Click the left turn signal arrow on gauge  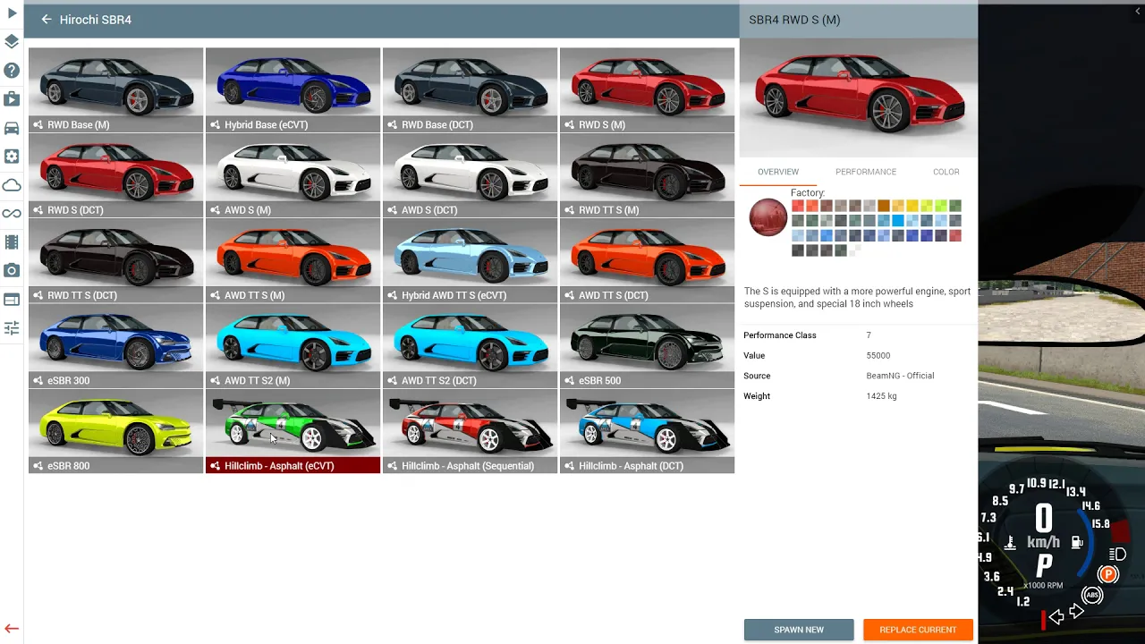1056,616
